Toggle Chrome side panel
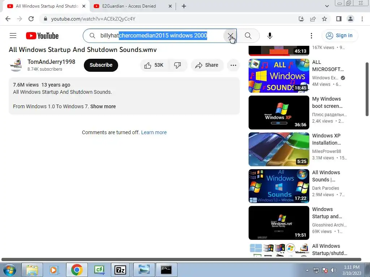Screen dimensions: 370x277 tap(339, 19)
